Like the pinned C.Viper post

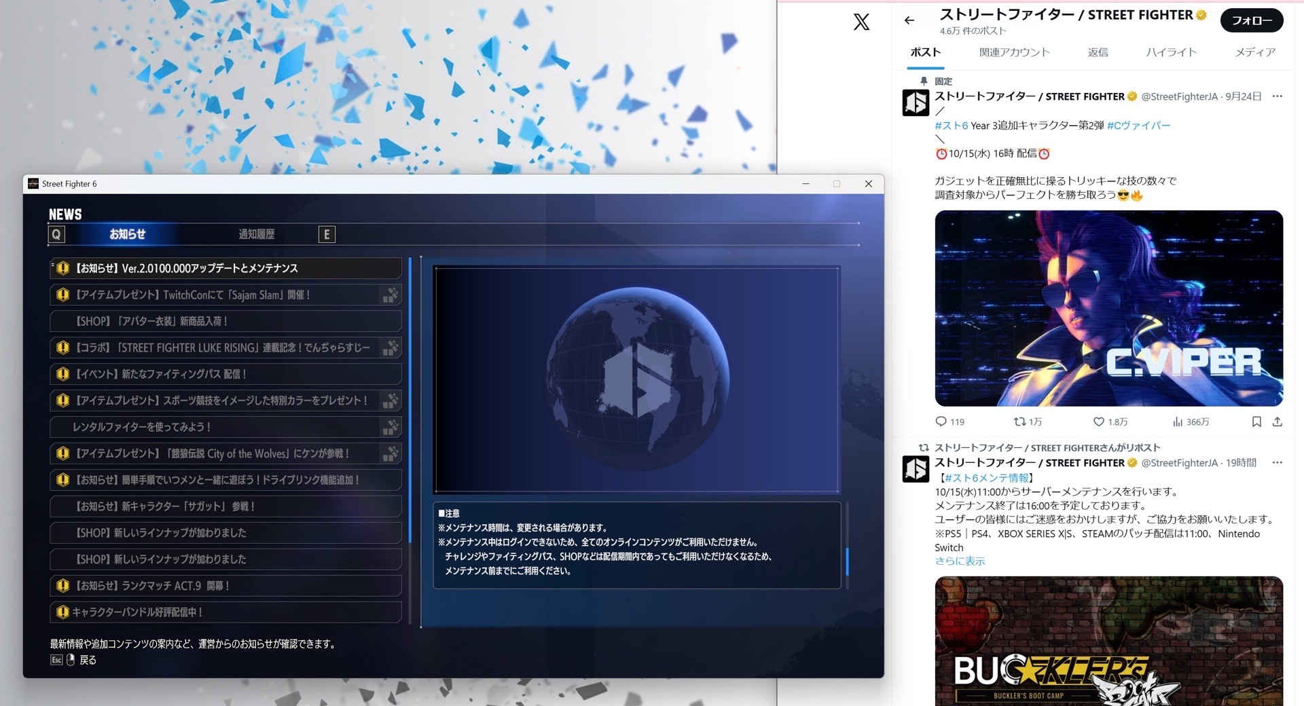(x=1098, y=422)
